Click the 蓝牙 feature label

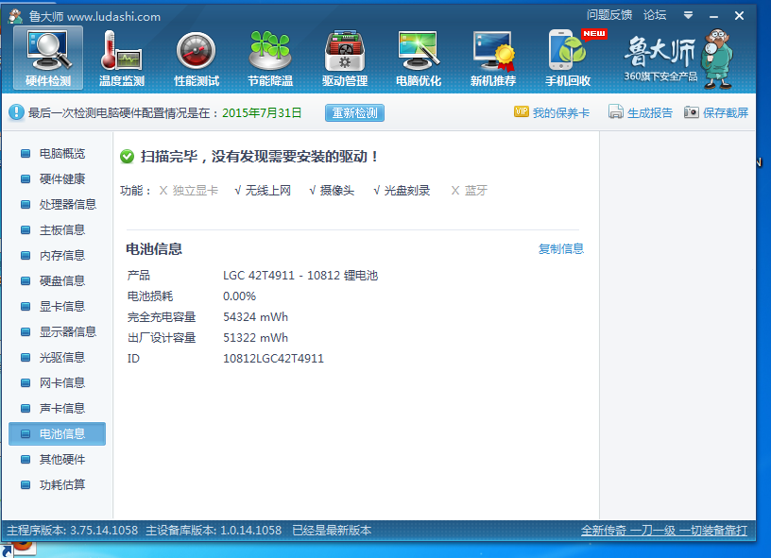[476, 191]
